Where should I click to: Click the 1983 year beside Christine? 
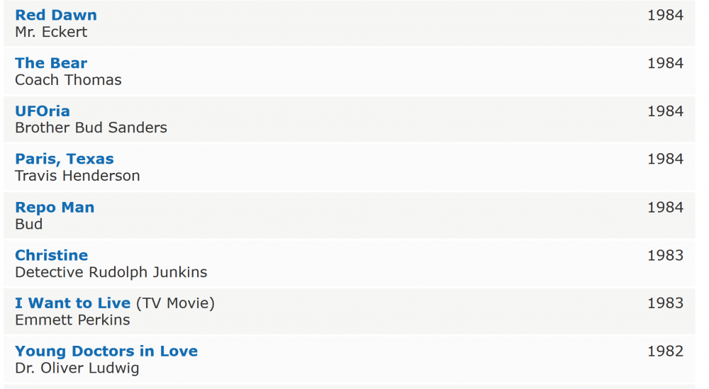tap(665, 255)
